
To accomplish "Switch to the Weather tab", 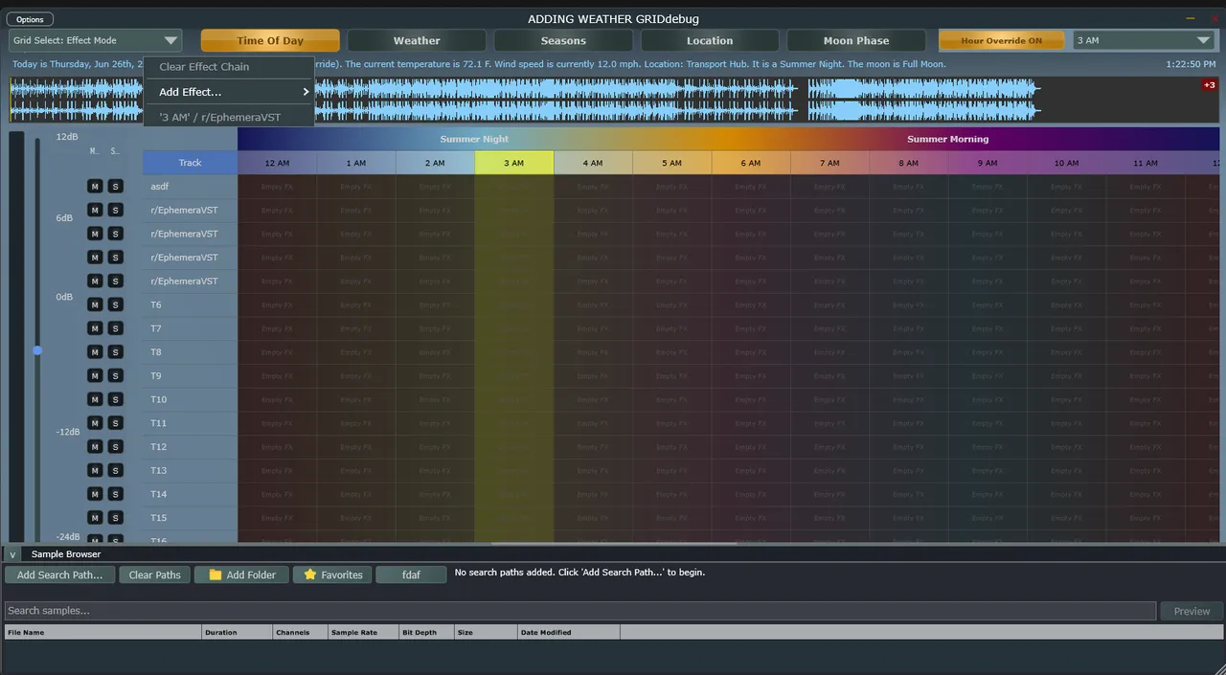I will pos(417,40).
